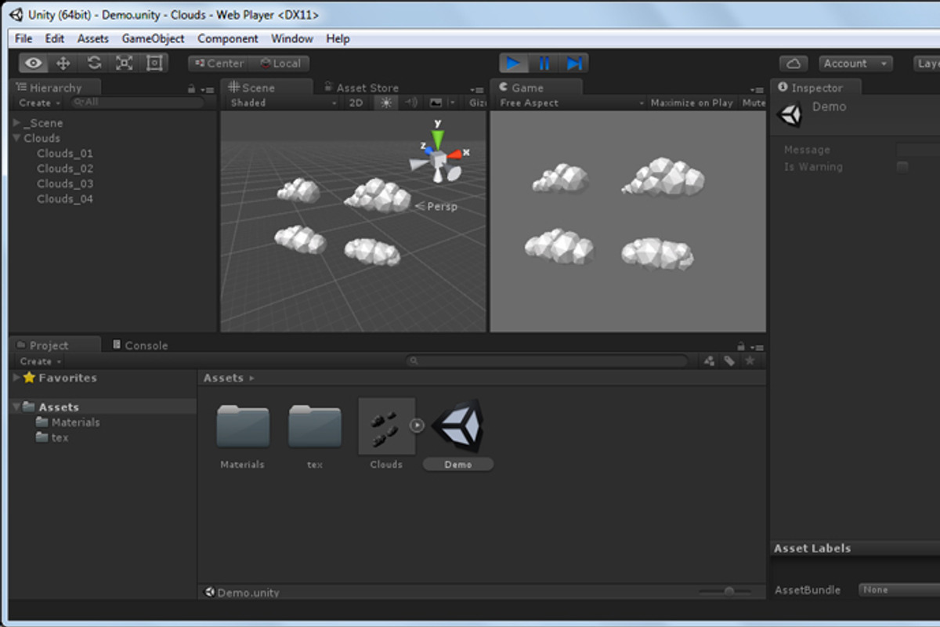This screenshot has height=627, width=940.
Task: Open Hierarchy panel options menu
Action: point(208,90)
